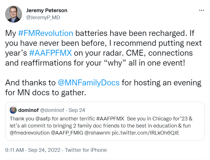Screen dimensions: 210x160
Task: Visit the @MNFamilyDocs mention
Action: pos(89,83)
